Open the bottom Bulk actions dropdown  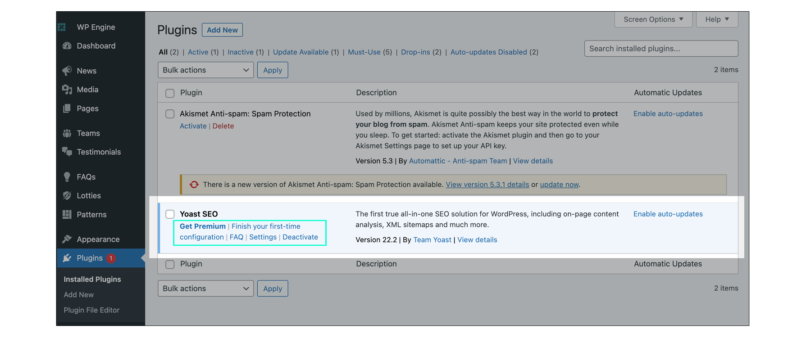pyautogui.click(x=205, y=288)
